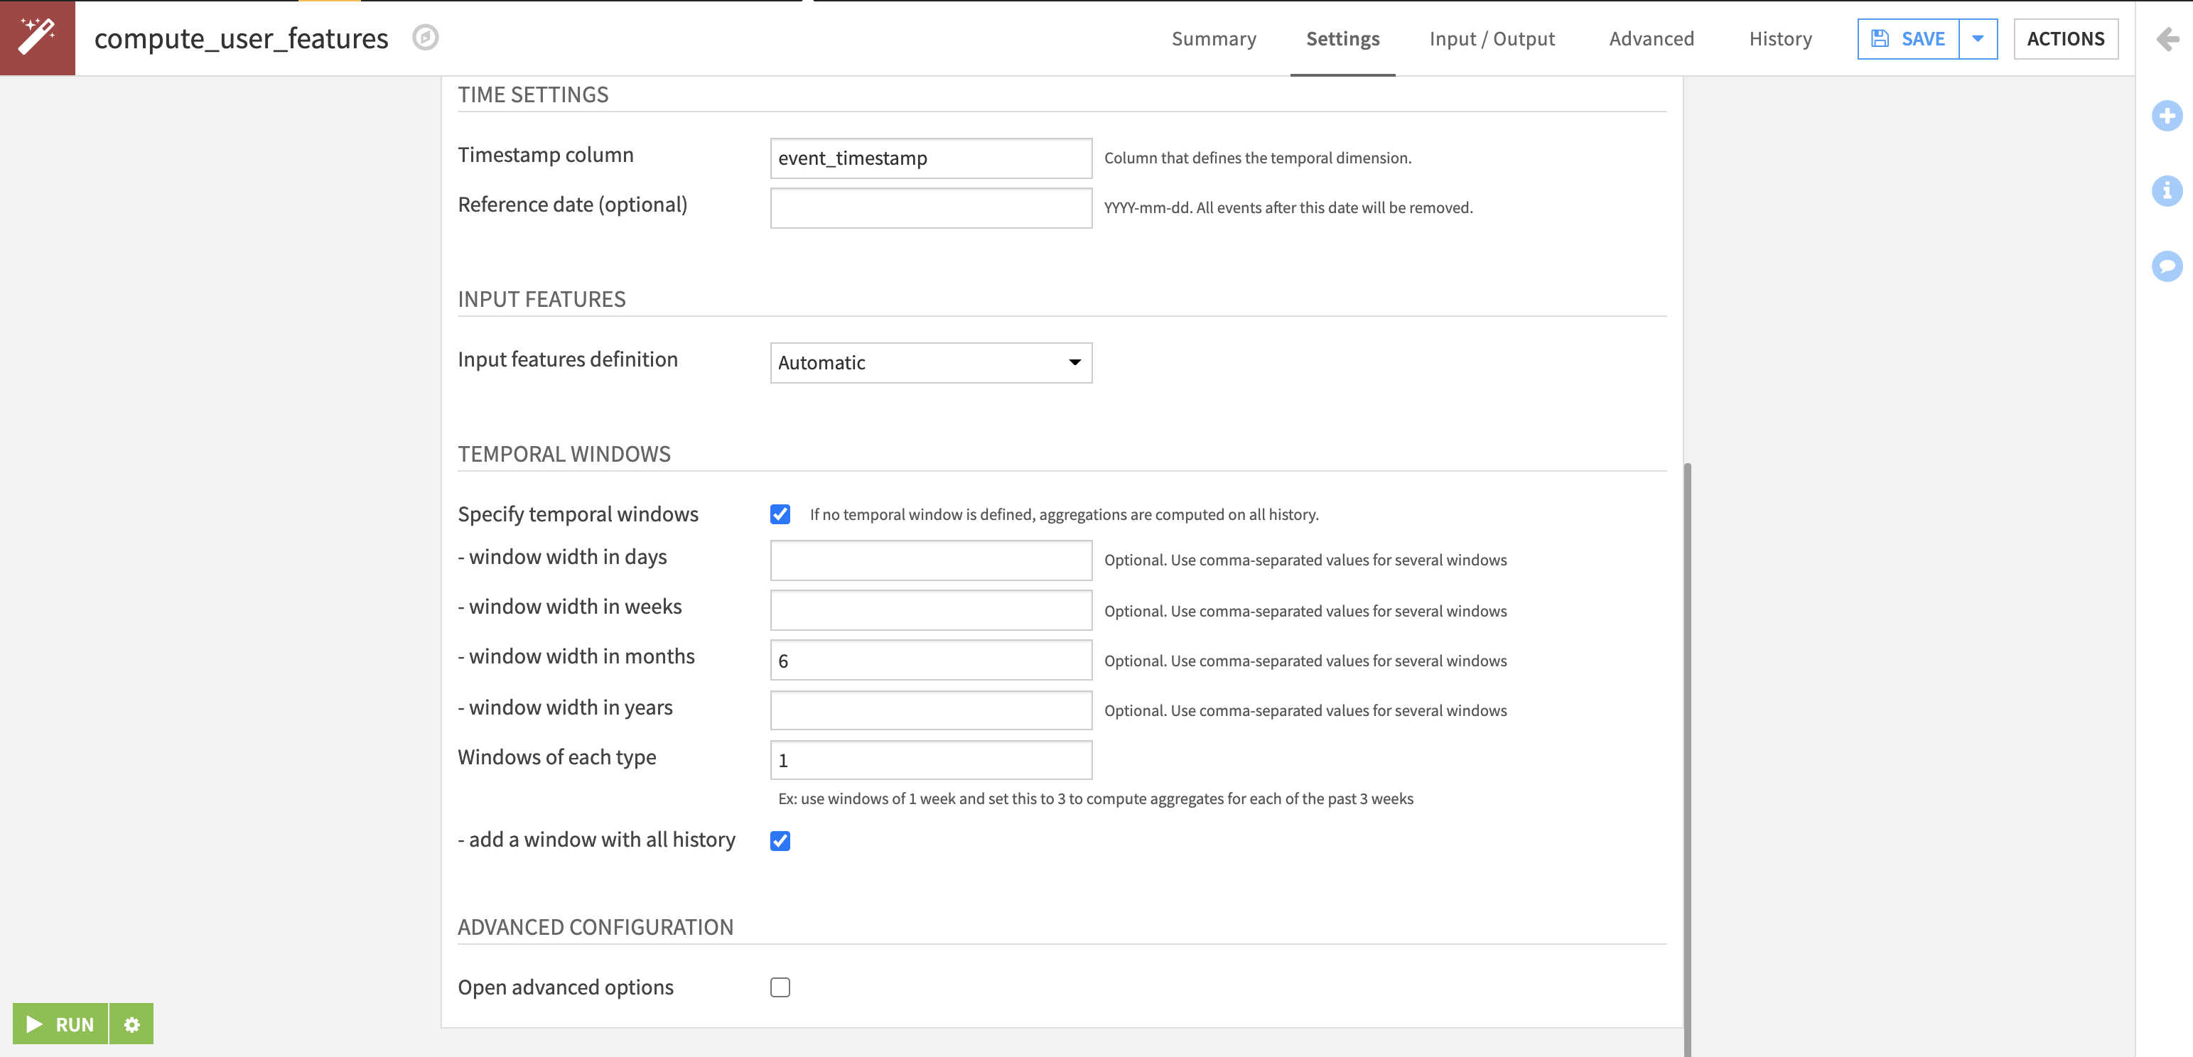
Task: Click the floppy disk save icon
Action: [1880, 39]
